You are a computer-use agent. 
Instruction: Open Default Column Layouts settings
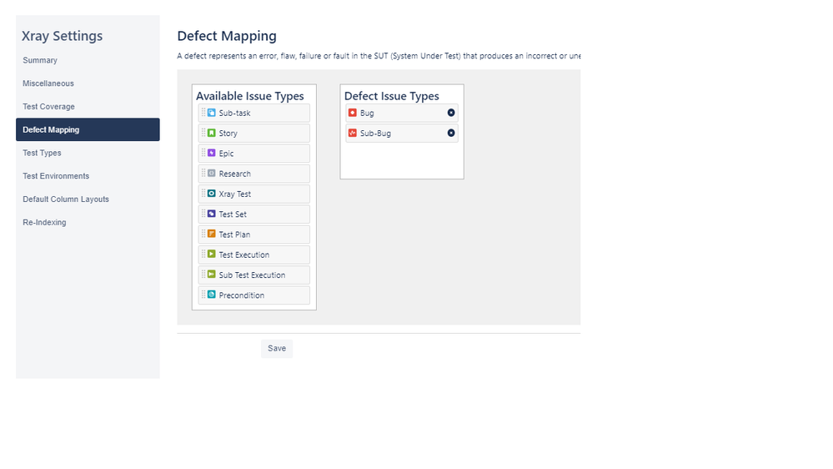[x=66, y=199]
